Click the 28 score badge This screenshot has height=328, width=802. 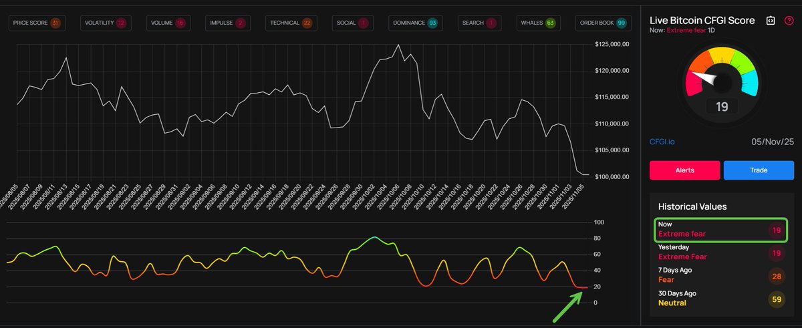point(776,276)
